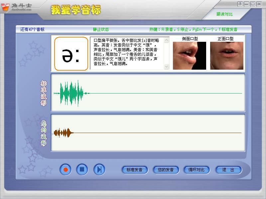Open help with the question mark button
This screenshot has width=266, height=199.
pos(240,4)
